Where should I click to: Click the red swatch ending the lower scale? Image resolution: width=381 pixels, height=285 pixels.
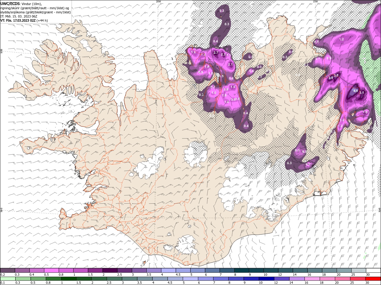pyautogui.click(x=373, y=279)
